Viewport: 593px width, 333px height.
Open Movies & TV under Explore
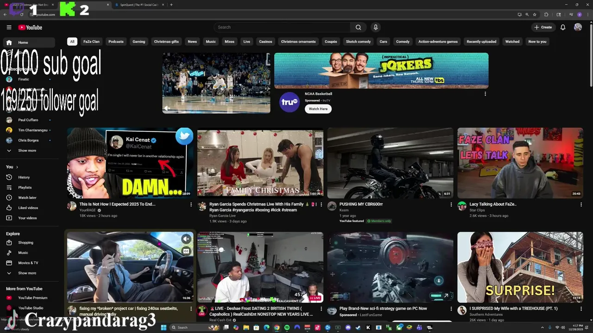coord(30,263)
